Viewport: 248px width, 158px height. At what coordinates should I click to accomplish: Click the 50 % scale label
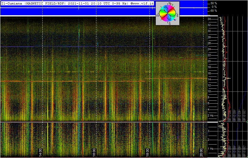[x=214, y=3]
